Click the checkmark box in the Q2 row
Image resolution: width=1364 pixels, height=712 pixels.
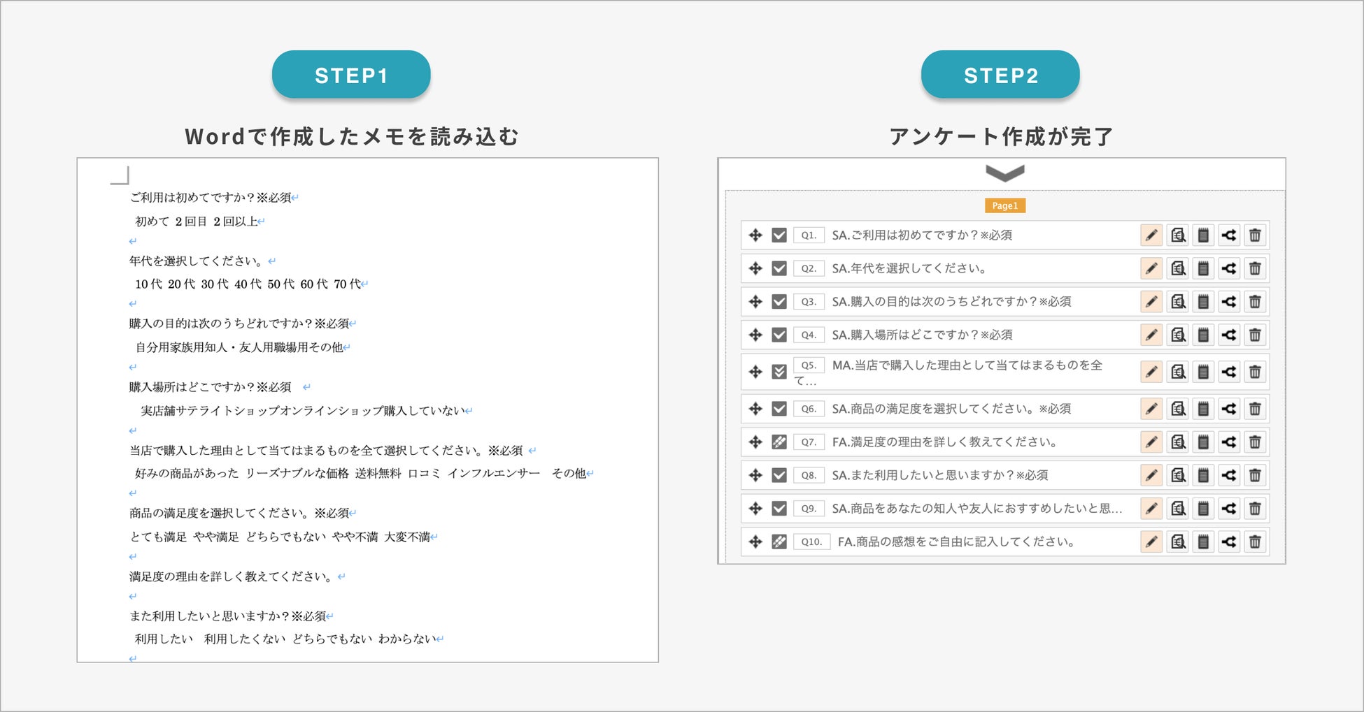coord(779,268)
